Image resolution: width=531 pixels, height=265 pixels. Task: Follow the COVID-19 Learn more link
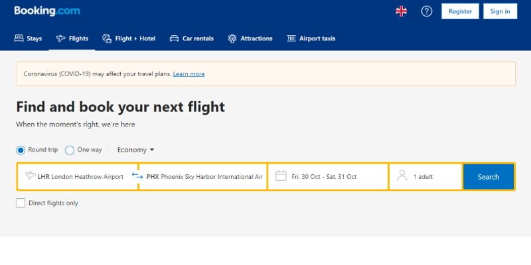coord(189,74)
